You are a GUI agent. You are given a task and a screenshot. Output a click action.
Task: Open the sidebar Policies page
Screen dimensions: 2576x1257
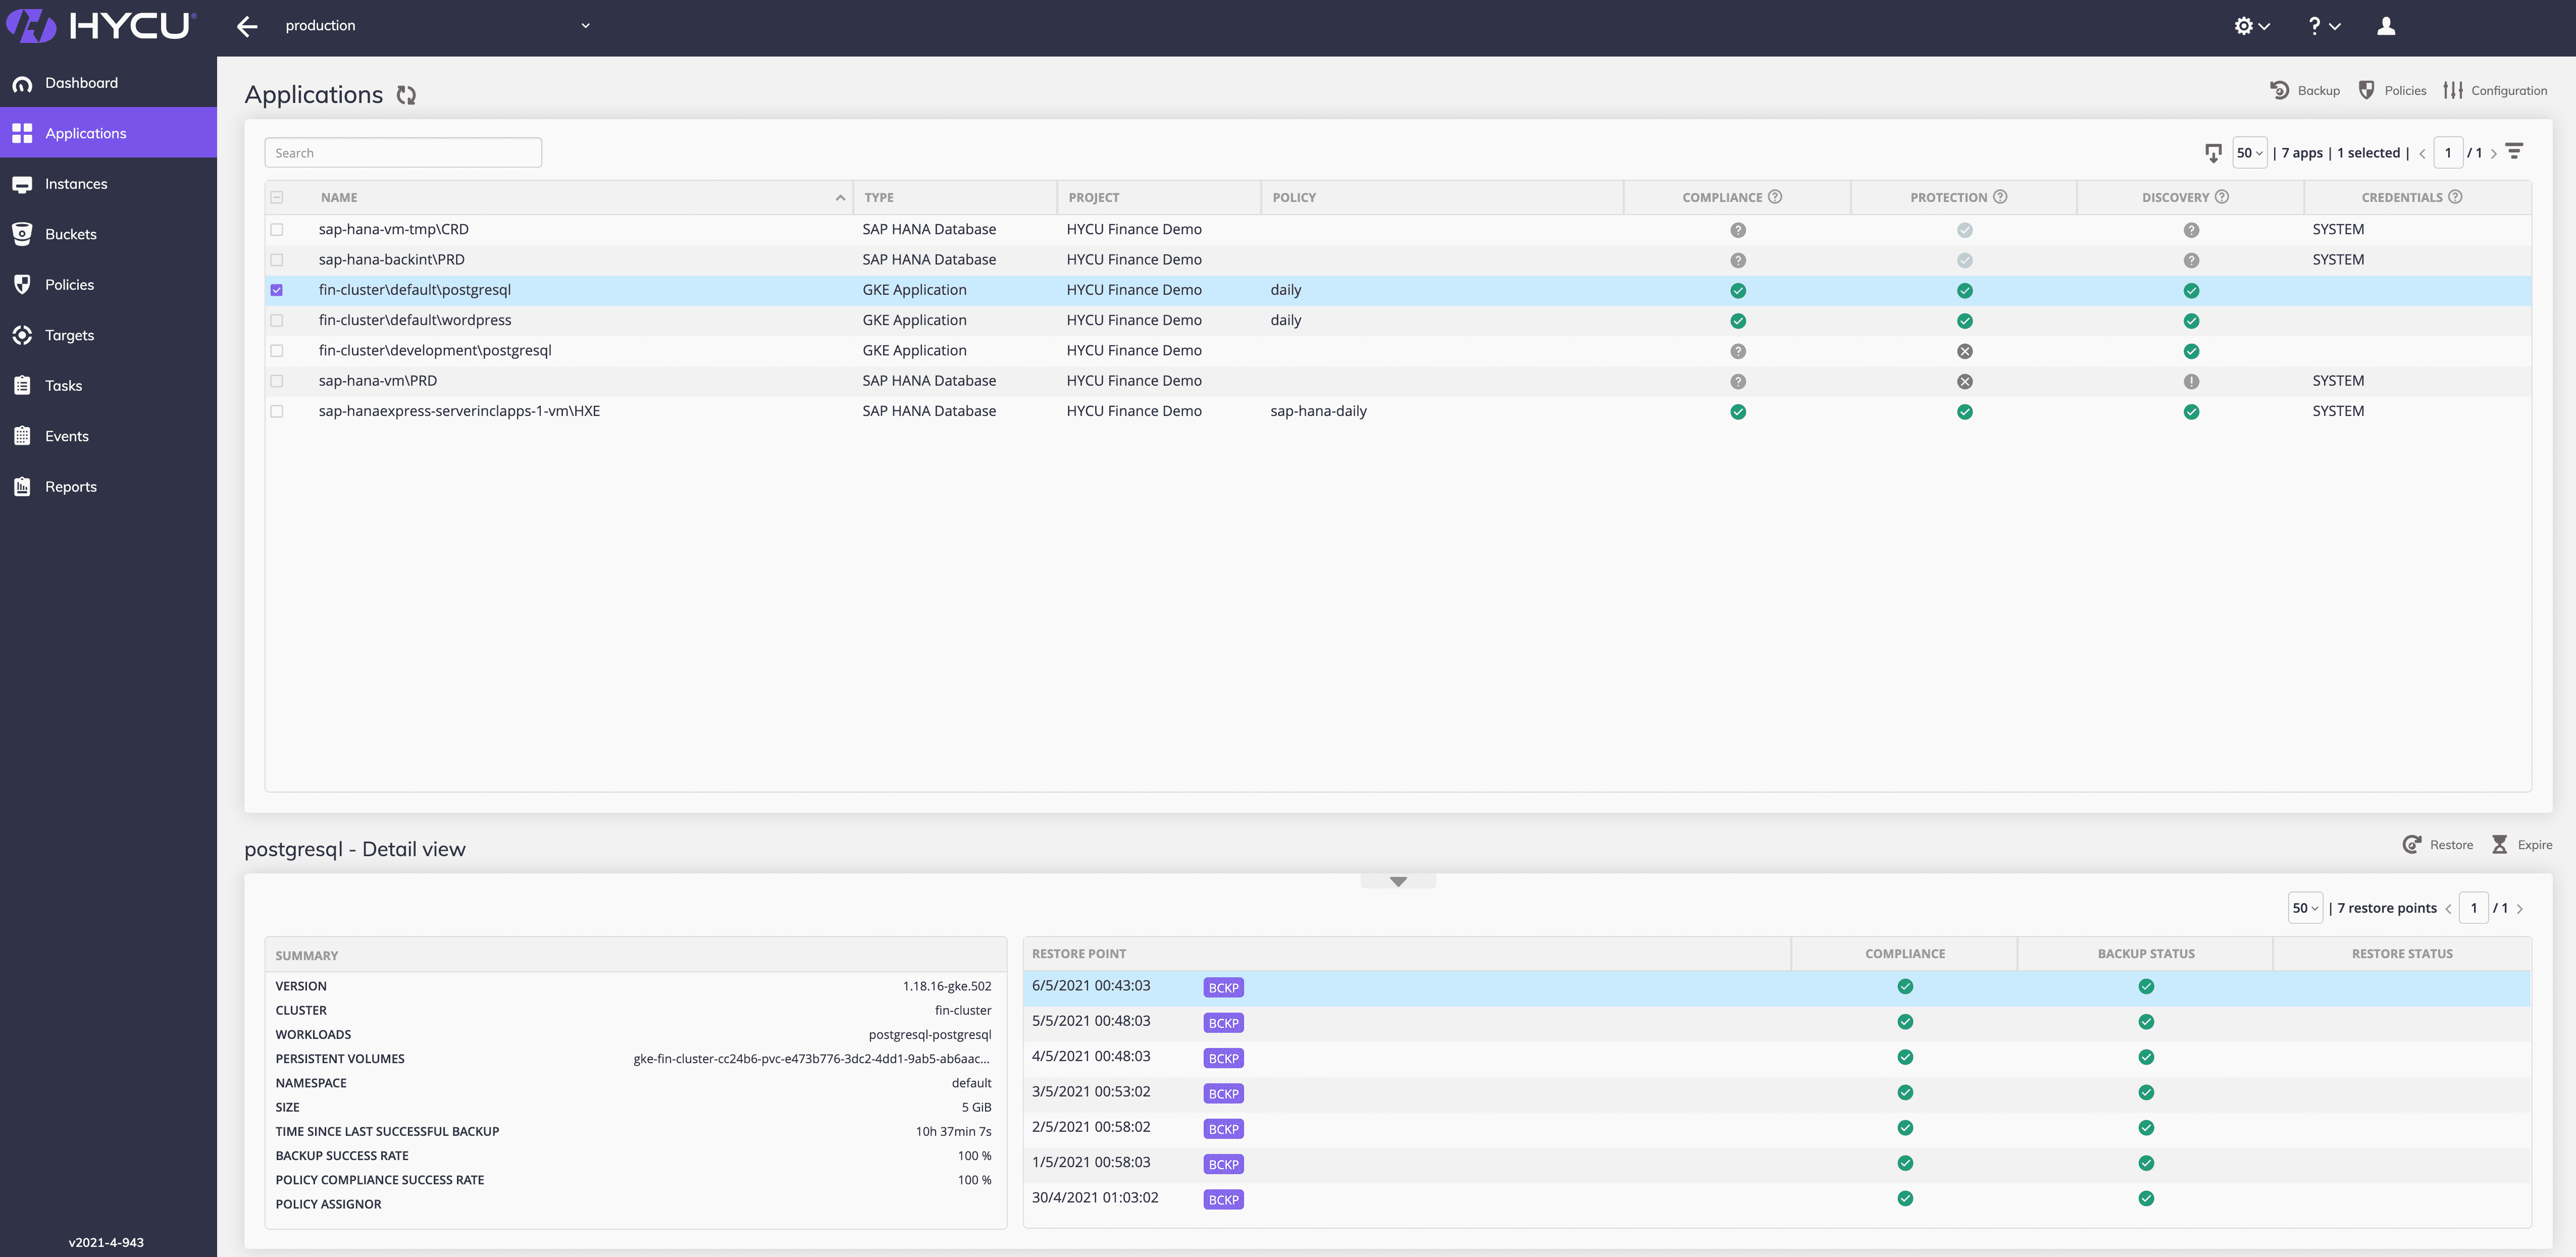click(x=108, y=285)
